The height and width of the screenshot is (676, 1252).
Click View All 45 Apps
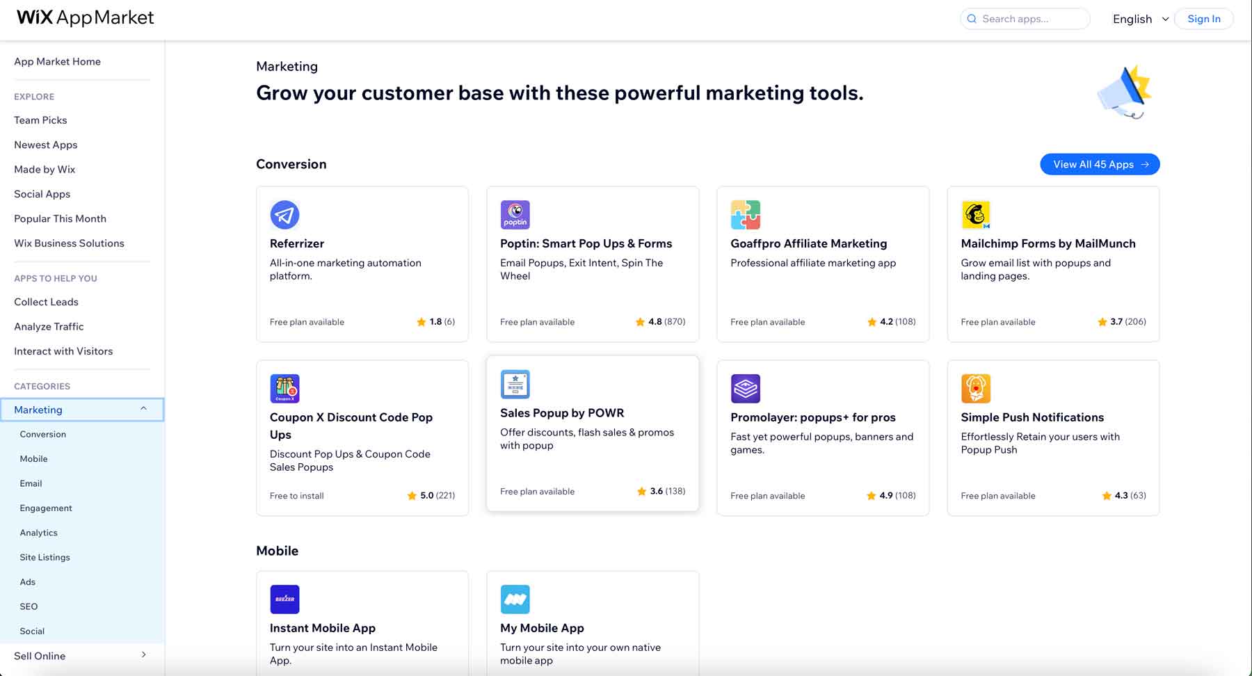pos(1100,164)
